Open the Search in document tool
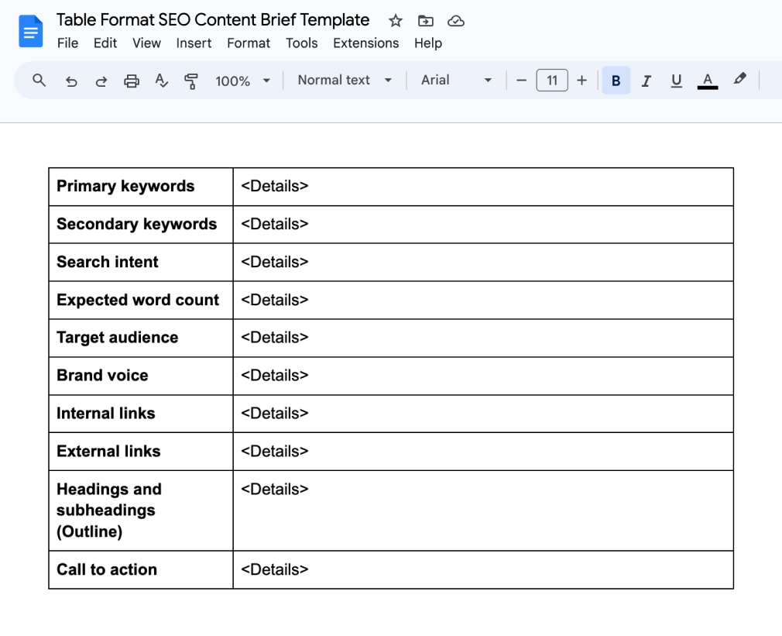The image size is (782, 636). click(x=39, y=80)
